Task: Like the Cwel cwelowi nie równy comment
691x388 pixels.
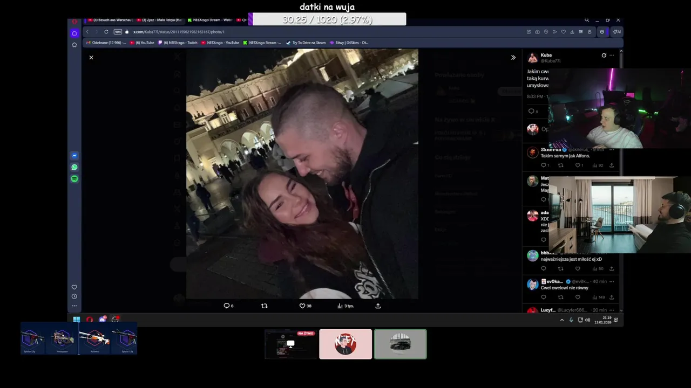Action: [578, 297]
